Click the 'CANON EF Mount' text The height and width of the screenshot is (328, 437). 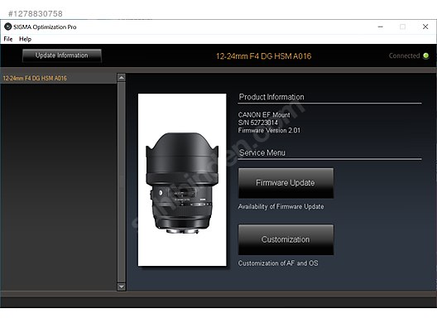[264, 114]
